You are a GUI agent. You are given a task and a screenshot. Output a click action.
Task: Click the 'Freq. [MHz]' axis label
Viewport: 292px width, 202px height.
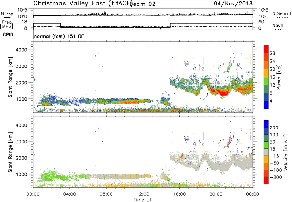point(7,24)
